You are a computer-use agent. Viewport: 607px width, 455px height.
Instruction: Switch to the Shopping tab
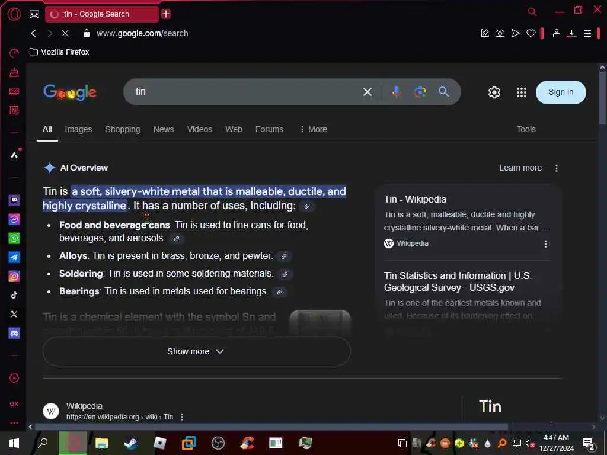122,129
